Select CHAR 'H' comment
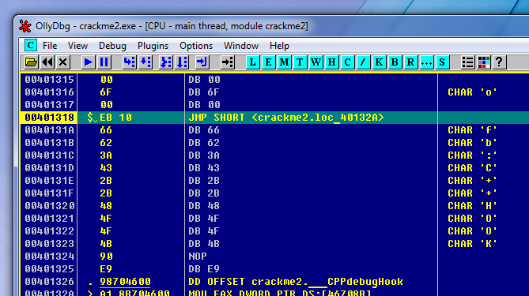 tap(472, 206)
